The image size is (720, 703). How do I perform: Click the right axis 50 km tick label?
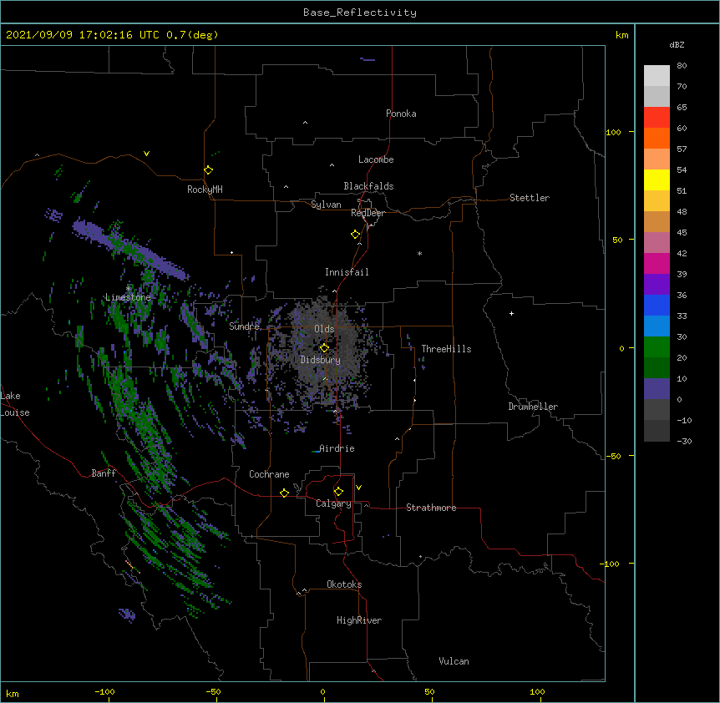pos(617,240)
